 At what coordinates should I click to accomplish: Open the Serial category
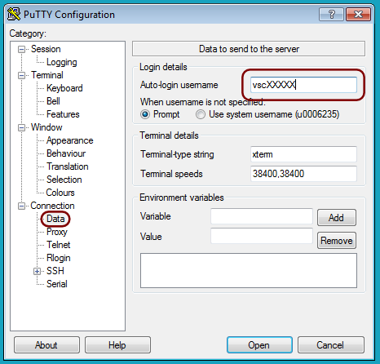(57, 284)
